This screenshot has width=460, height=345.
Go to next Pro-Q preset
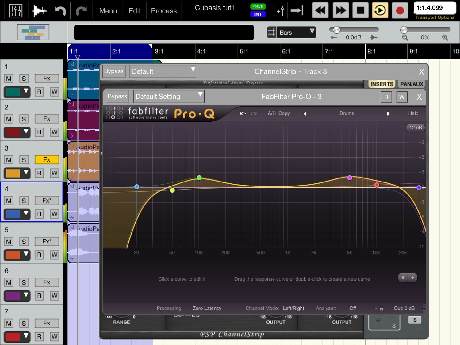tap(388, 113)
